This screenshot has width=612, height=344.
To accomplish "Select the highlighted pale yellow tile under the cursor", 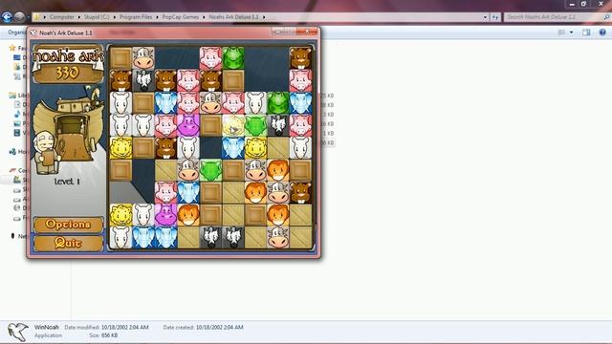I will pos(233,125).
